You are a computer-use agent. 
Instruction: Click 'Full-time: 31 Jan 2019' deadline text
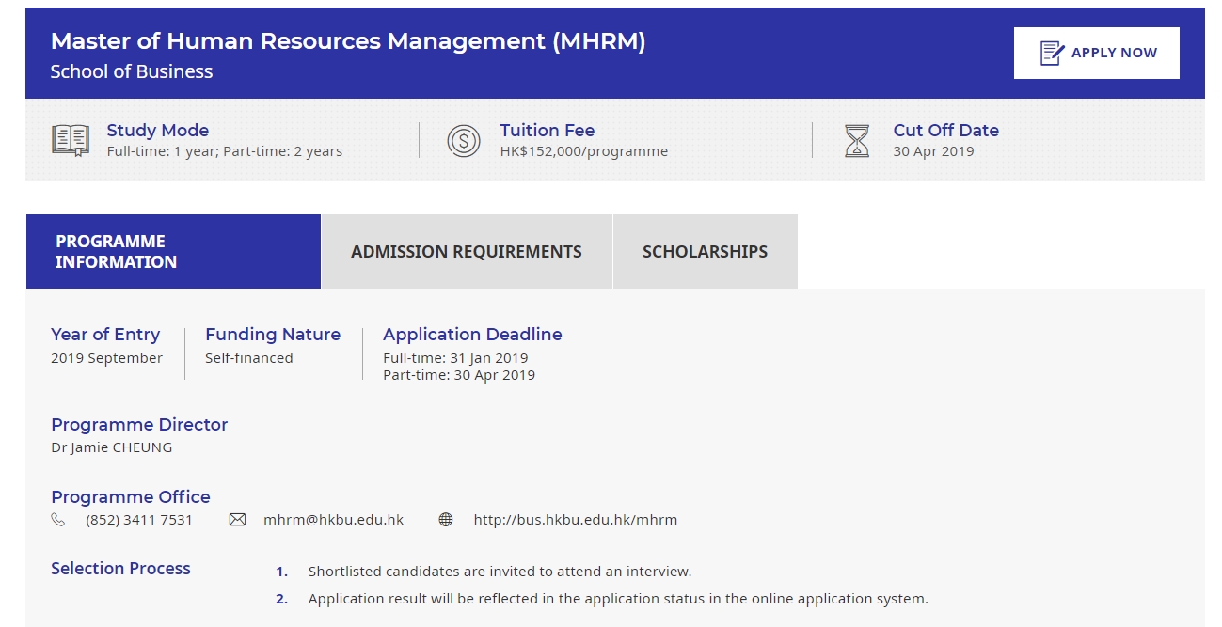[456, 358]
